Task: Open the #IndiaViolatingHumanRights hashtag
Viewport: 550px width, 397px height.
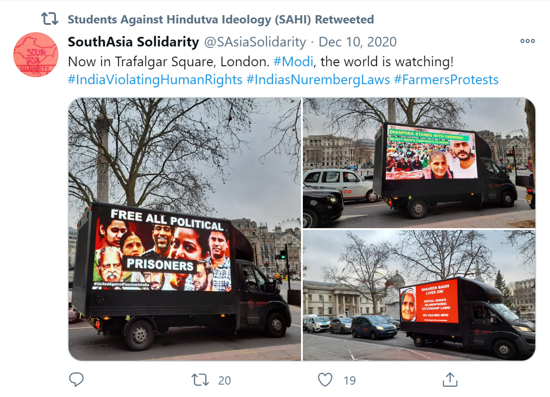Action: [155, 80]
